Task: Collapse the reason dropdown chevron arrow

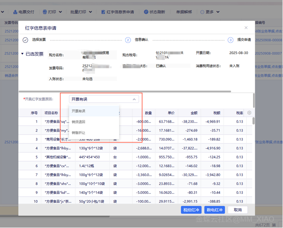Action: pyautogui.click(x=134, y=99)
